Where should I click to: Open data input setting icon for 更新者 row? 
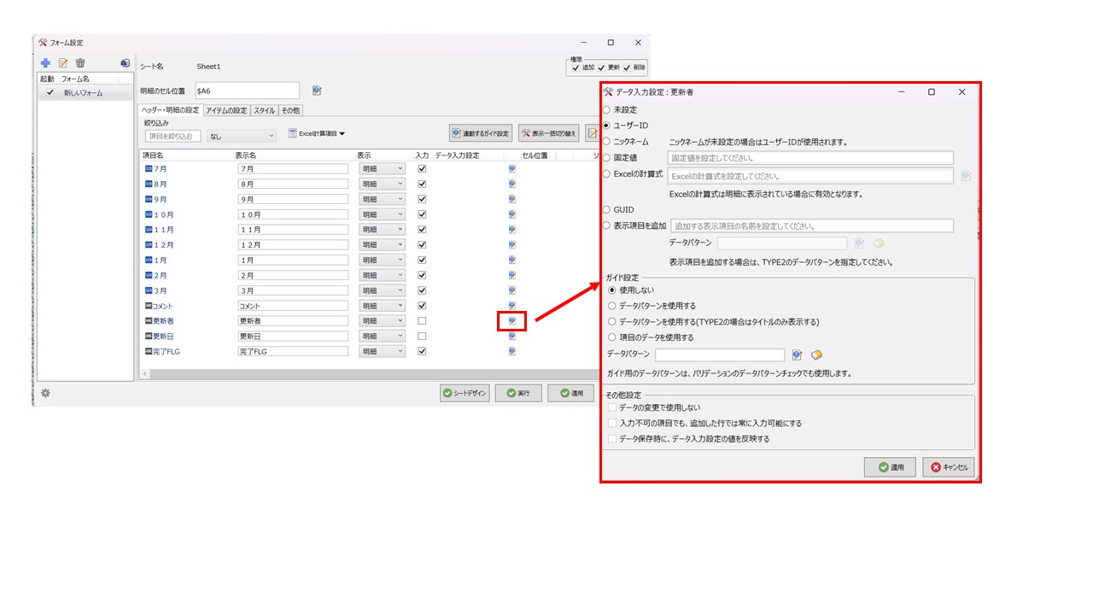click(512, 321)
